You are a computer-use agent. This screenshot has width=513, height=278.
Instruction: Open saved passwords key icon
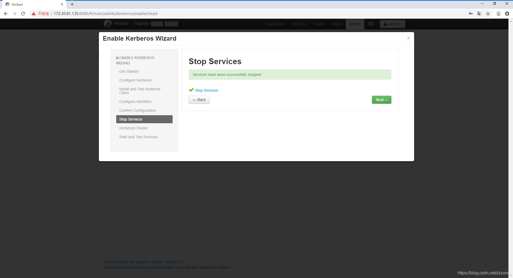click(471, 14)
